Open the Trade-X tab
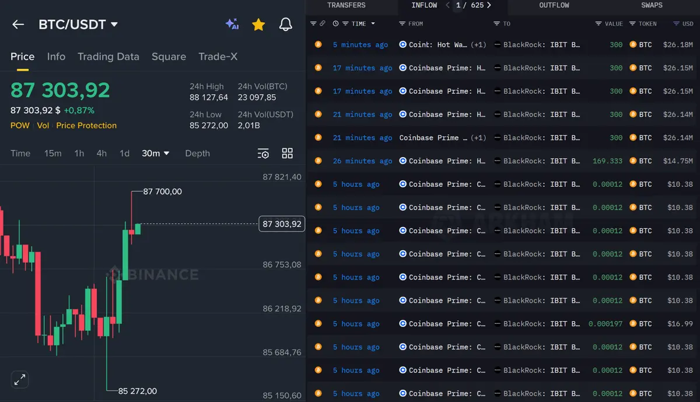Image resolution: width=700 pixels, height=402 pixels. pyautogui.click(x=218, y=57)
